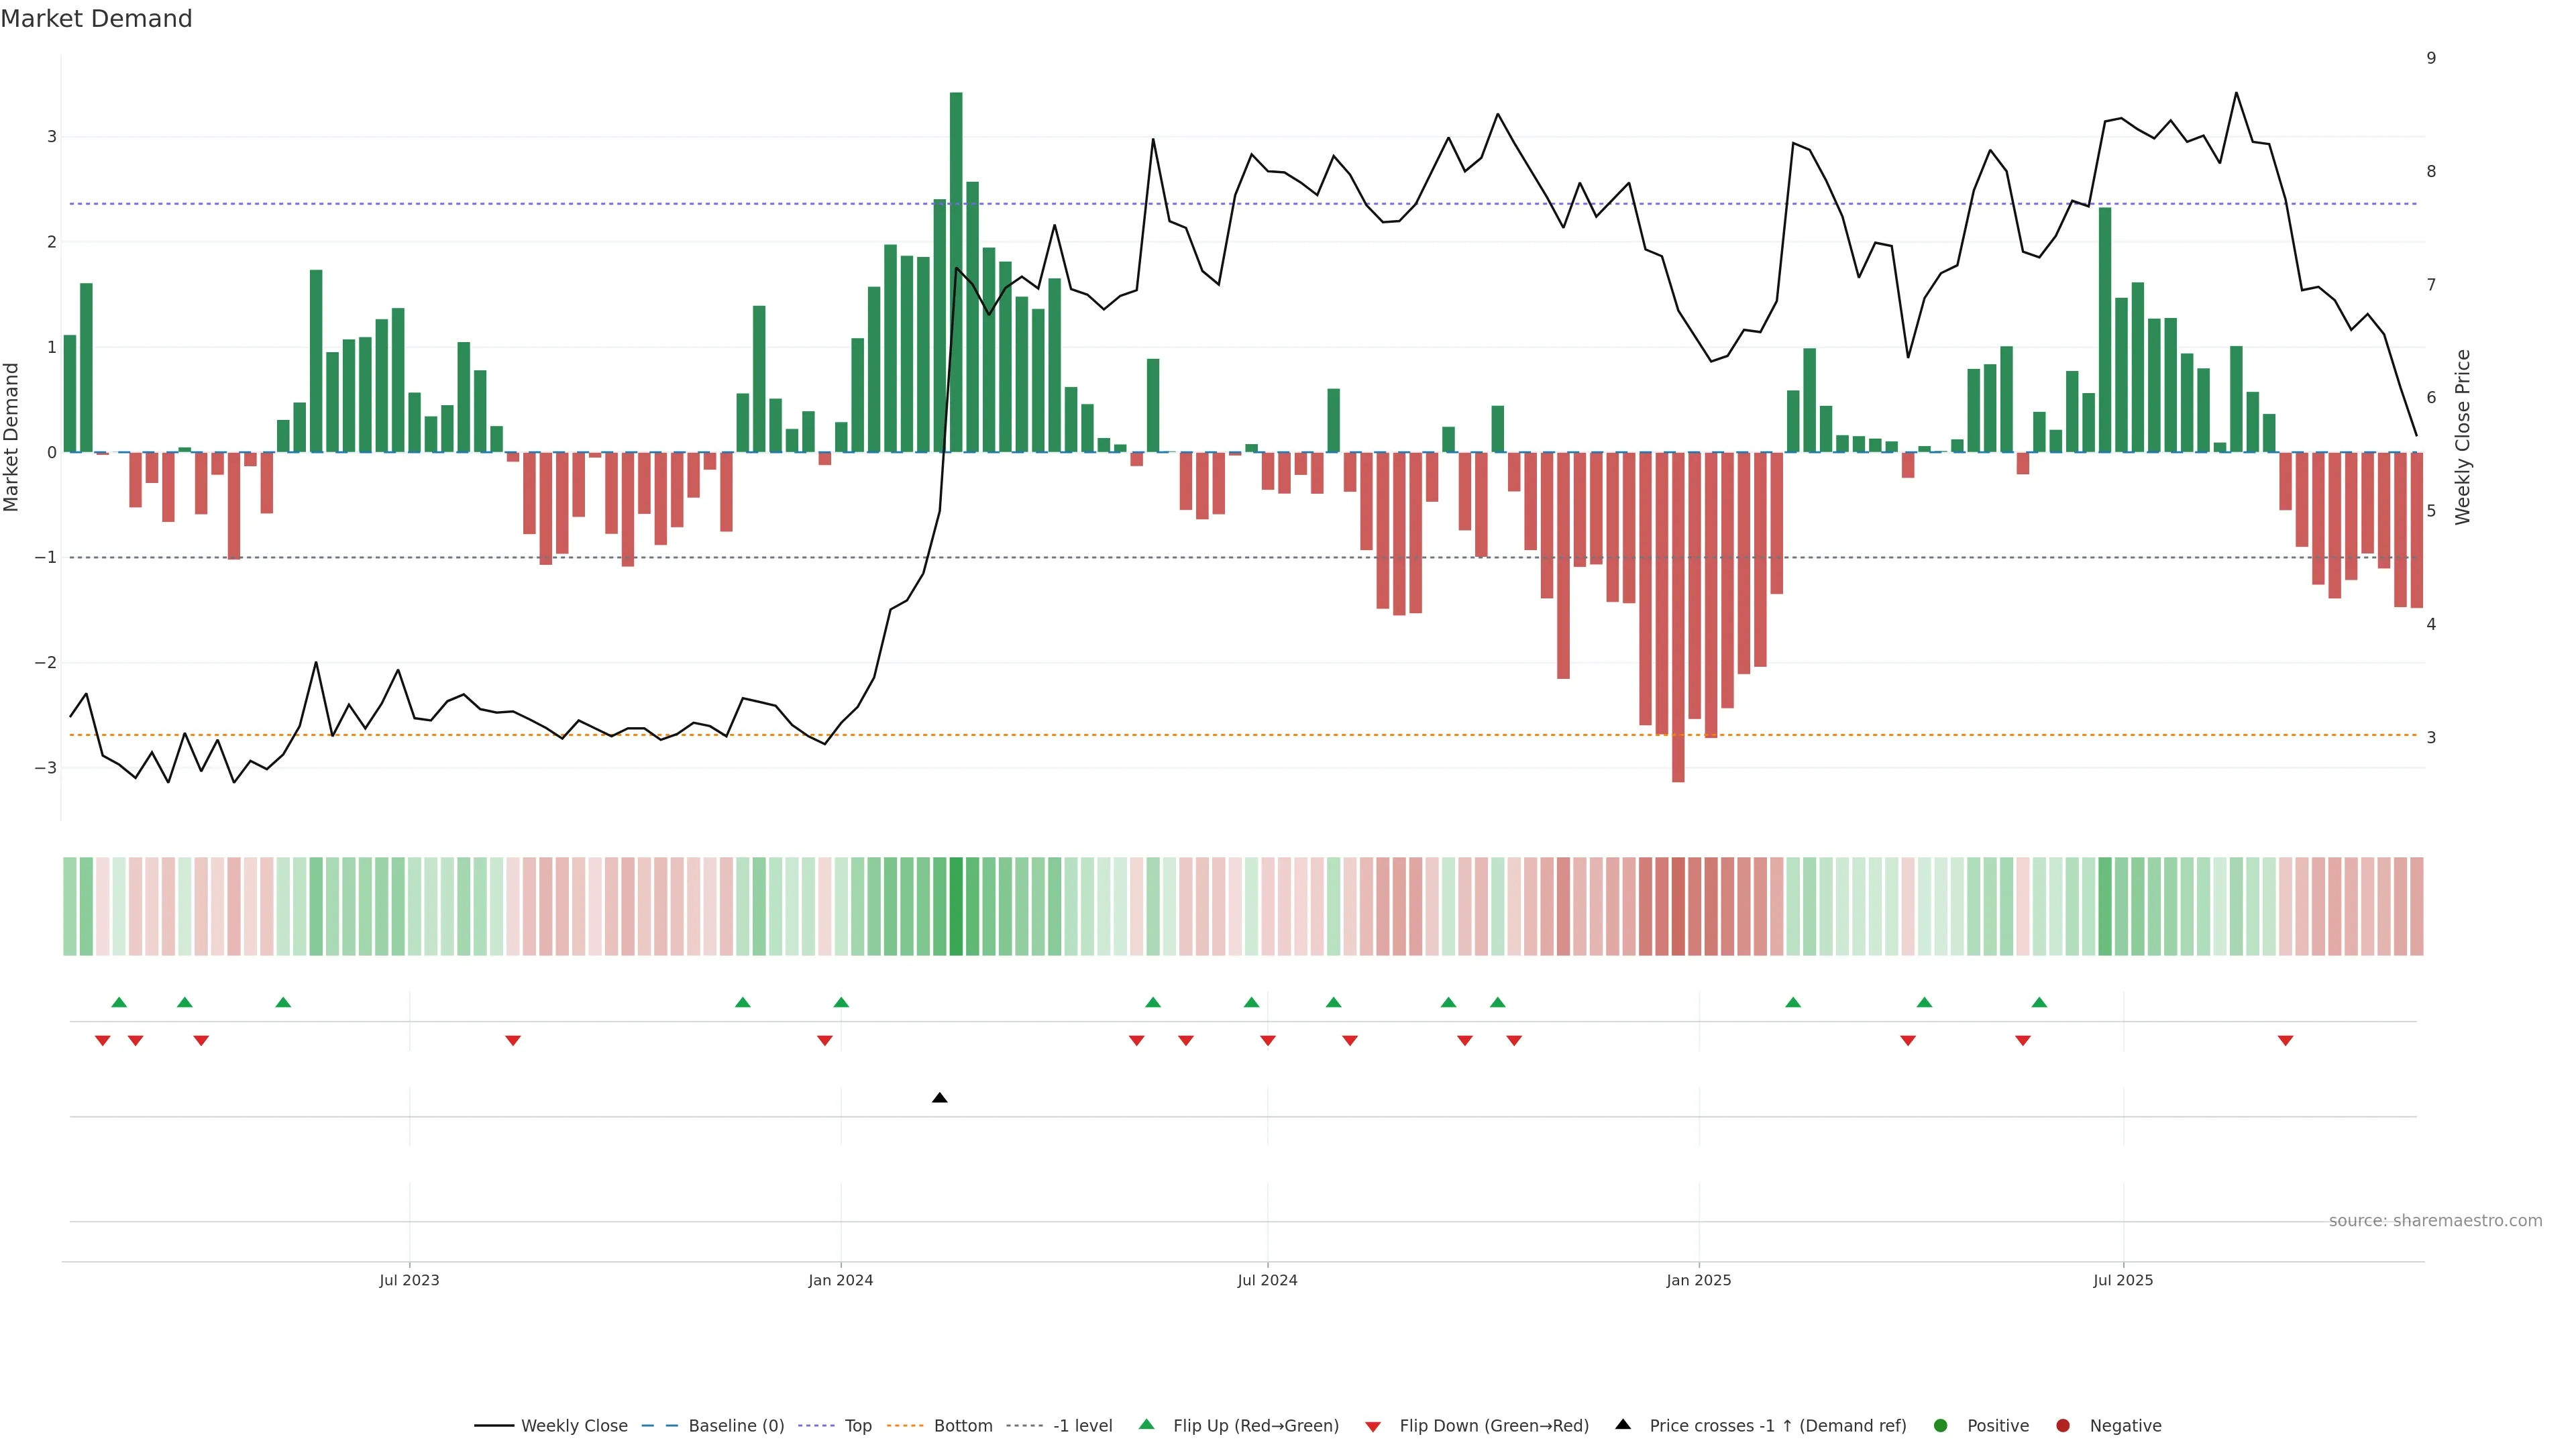Click the last red flip-down triangle marker
This screenshot has width=2576, height=1449.
click(x=2285, y=1041)
